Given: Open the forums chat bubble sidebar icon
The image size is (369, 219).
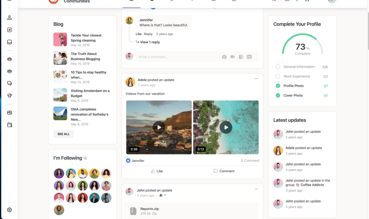Looking at the screenshot, I should pyautogui.click(x=10, y=83).
